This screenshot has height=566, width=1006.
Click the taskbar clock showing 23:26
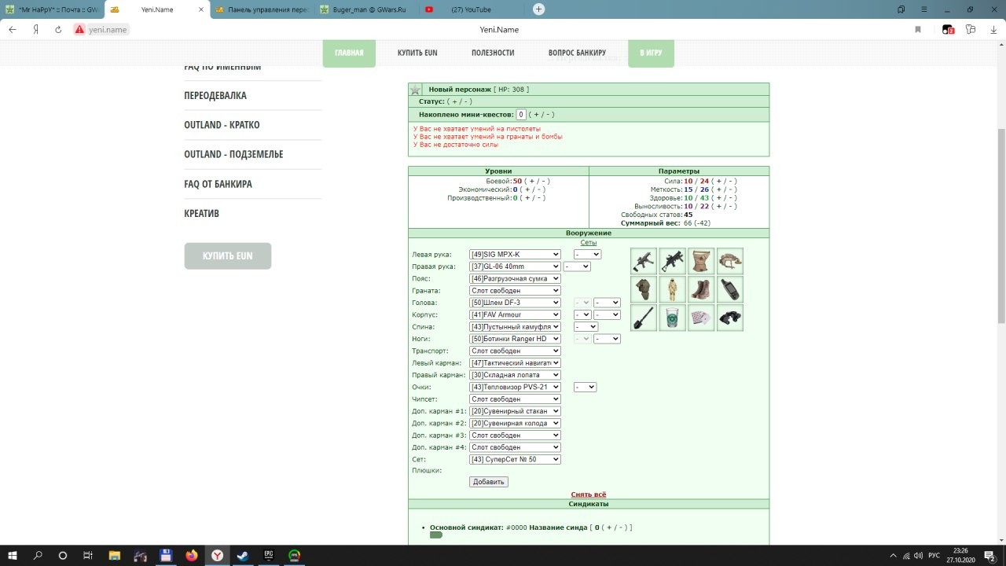tap(960, 555)
